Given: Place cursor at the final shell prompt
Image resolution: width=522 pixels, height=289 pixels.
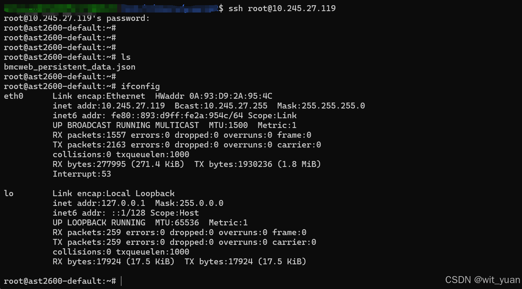Looking at the screenshot, I should click(x=121, y=281).
